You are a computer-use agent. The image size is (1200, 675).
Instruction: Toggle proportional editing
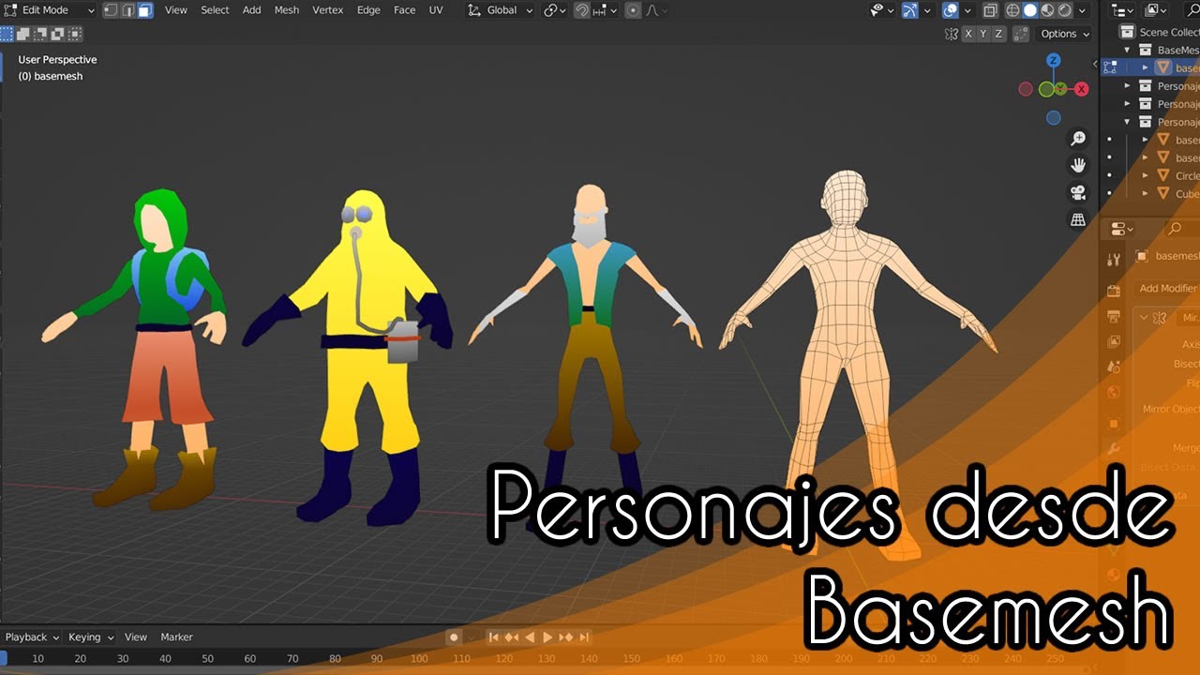(x=633, y=10)
